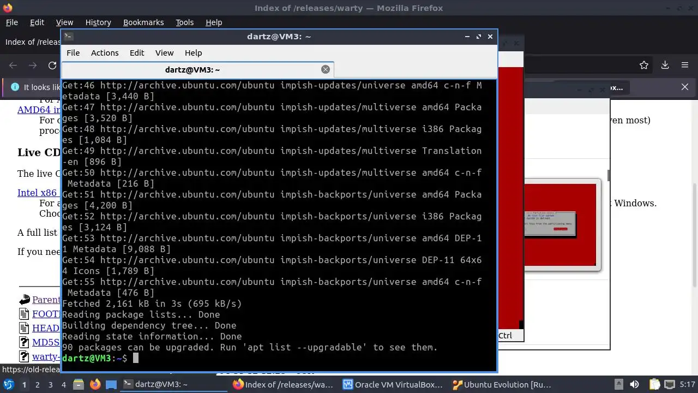Open the Firefox downloads panel
This screenshot has height=393, width=698.
pos(665,65)
